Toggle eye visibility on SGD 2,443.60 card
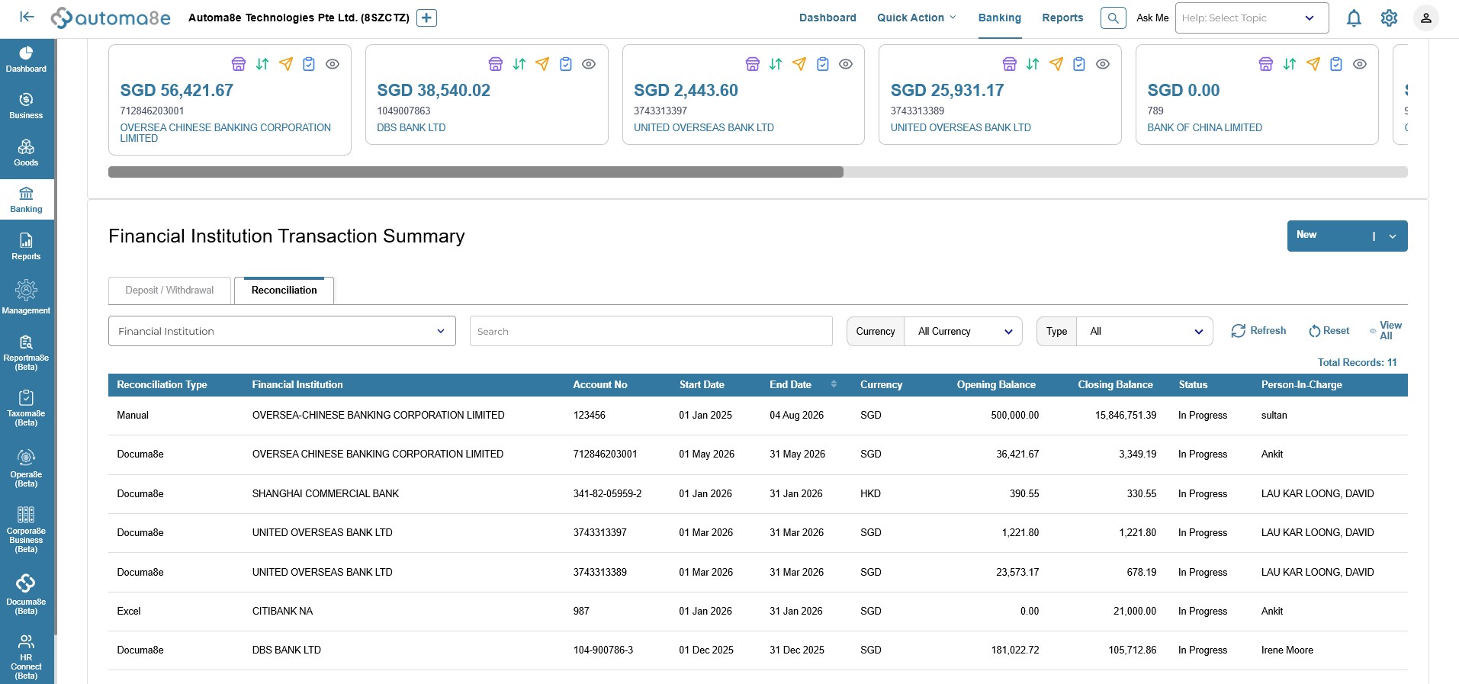The image size is (1459, 684). pos(846,64)
